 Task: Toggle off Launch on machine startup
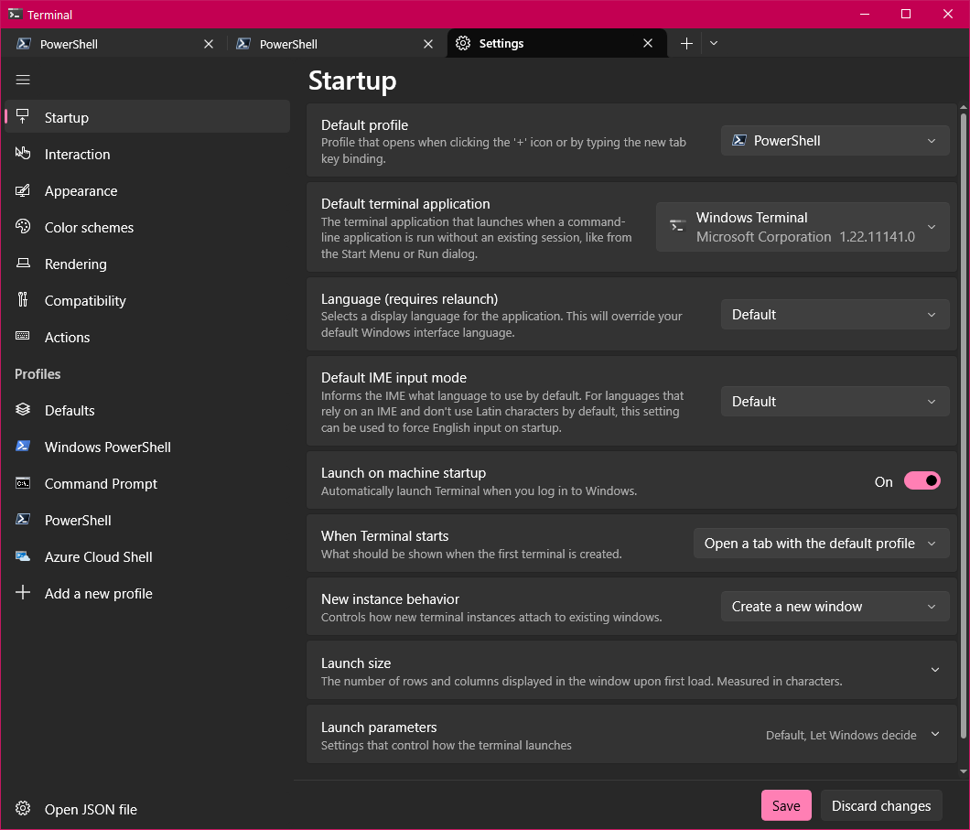coord(921,480)
